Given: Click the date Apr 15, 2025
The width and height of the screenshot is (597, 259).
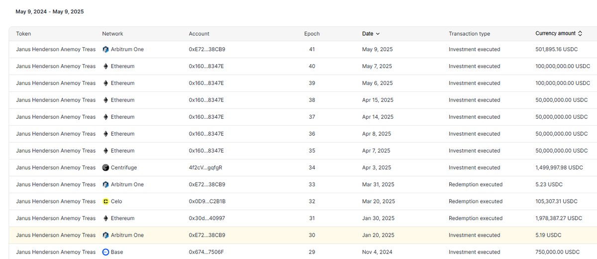Looking at the screenshot, I should pyautogui.click(x=378, y=100).
